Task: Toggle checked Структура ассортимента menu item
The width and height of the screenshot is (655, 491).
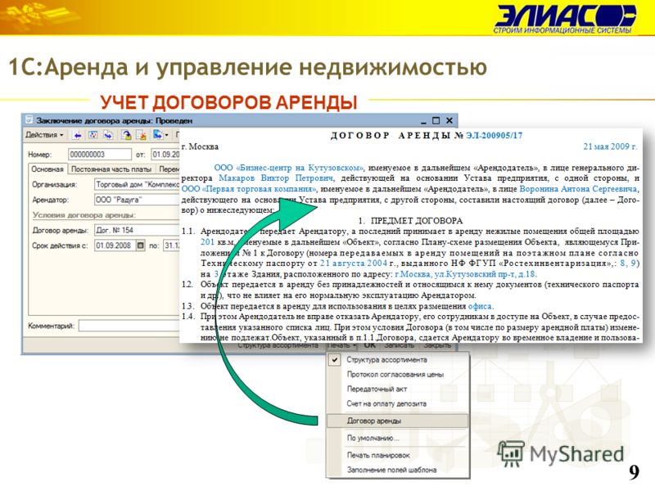Action: [397, 360]
